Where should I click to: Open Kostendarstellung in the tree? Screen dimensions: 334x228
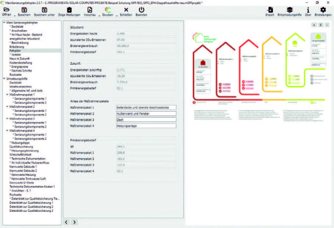pyautogui.click(x=21, y=63)
